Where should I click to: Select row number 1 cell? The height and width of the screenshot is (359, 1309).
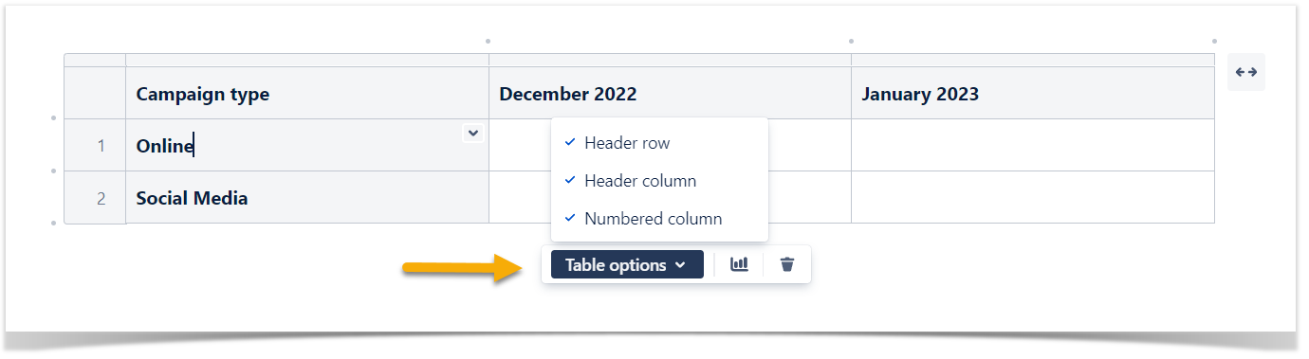pos(95,145)
